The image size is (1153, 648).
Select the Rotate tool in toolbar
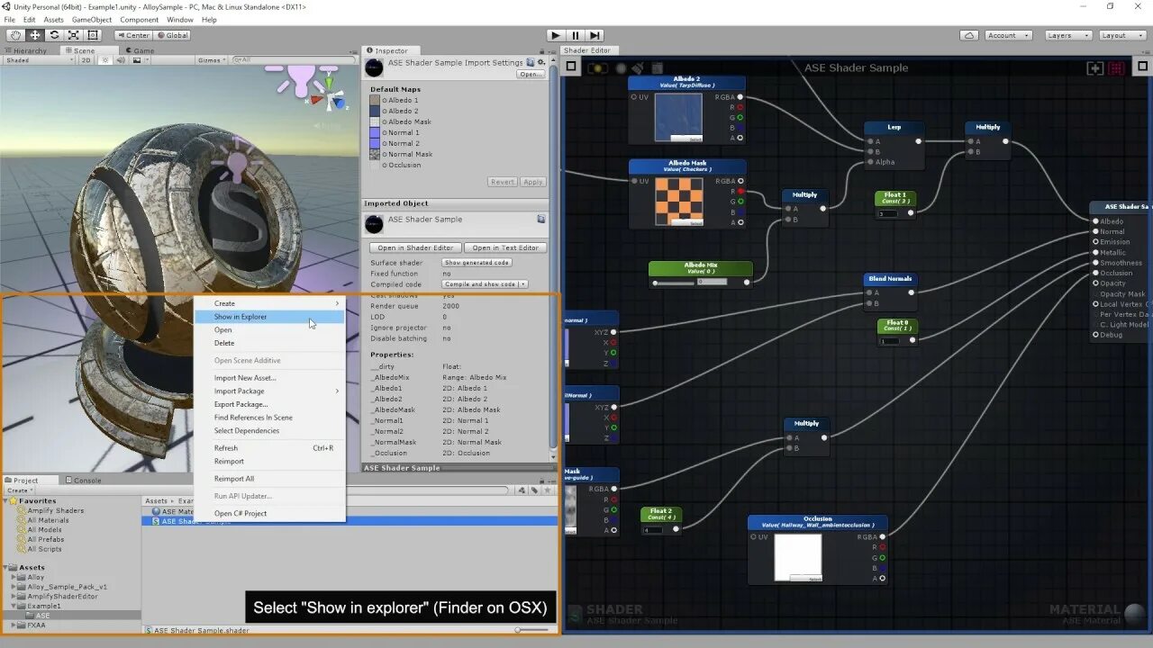coord(54,35)
